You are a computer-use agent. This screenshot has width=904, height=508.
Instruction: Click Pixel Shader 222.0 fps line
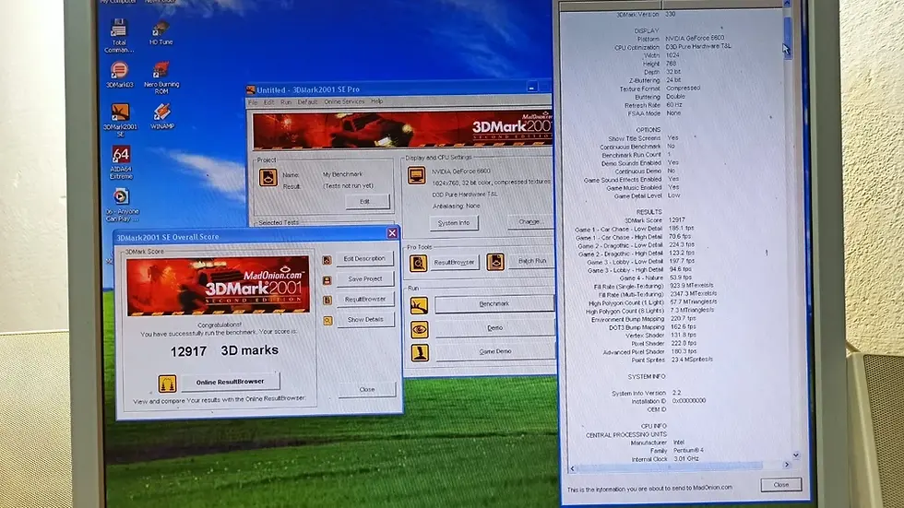coord(663,343)
